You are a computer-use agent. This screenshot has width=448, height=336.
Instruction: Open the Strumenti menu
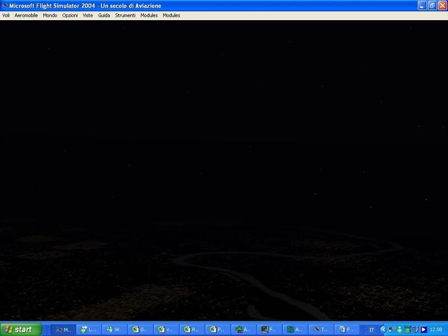tap(125, 16)
